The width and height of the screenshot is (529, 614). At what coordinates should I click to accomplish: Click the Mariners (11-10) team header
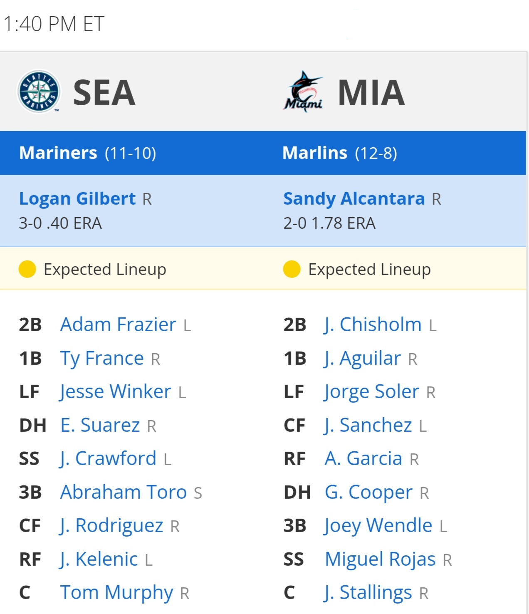coord(88,153)
